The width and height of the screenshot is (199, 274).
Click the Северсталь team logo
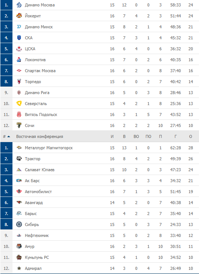pos(19,104)
